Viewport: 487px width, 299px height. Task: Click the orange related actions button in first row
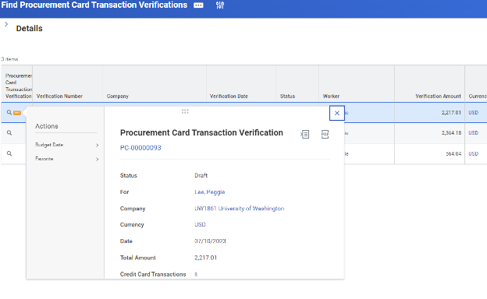pos(17,113)
